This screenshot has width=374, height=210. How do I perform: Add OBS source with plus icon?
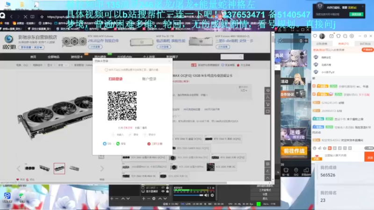144,198
